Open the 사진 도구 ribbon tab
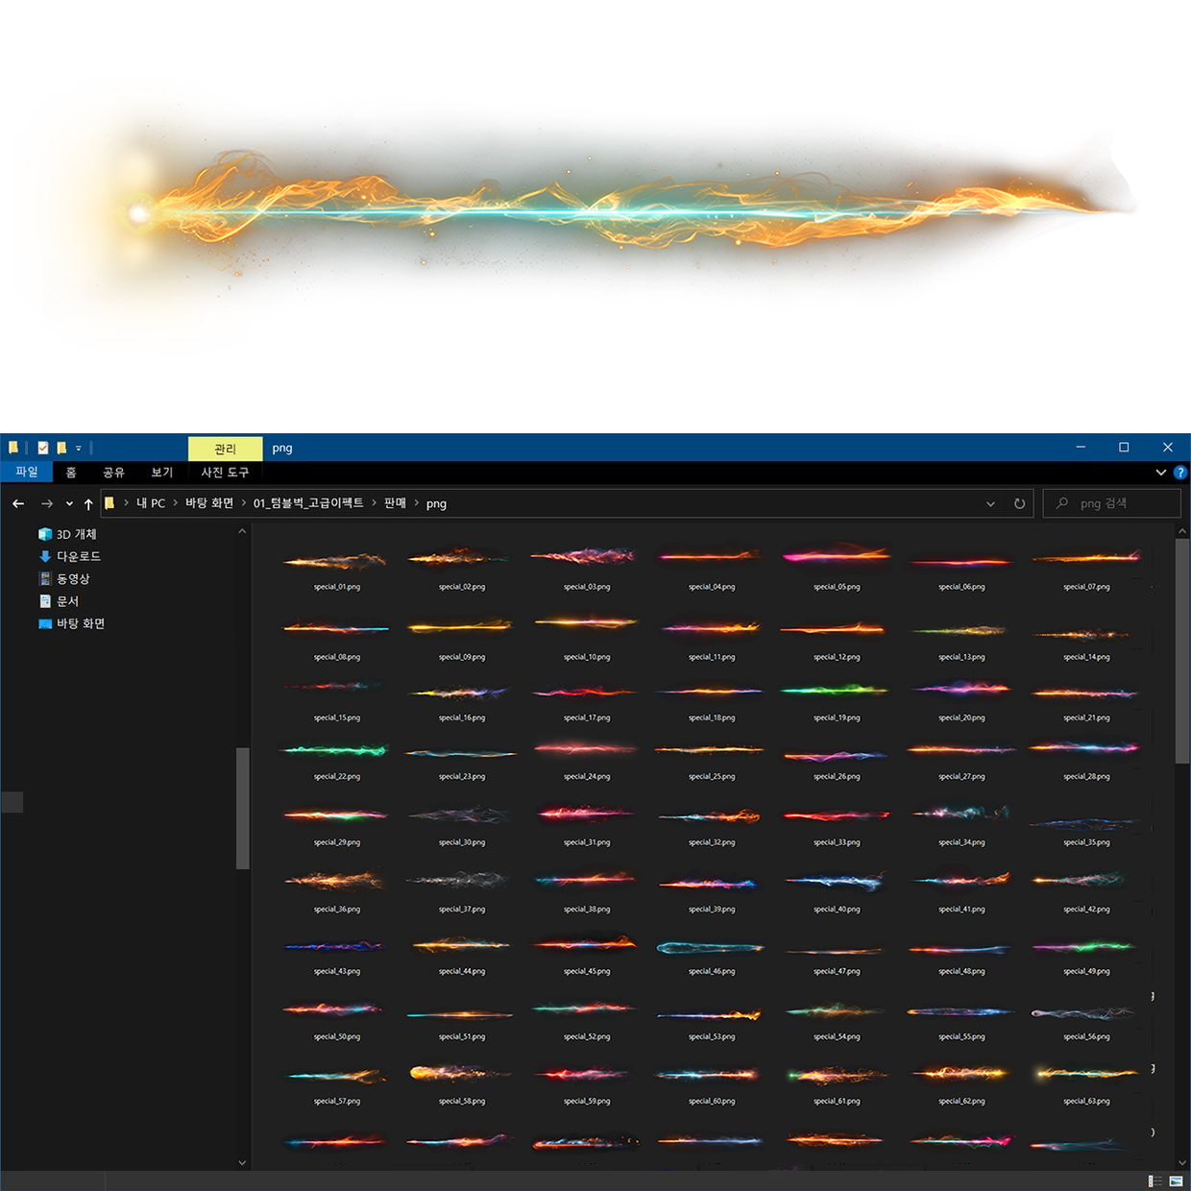This screenshot has width=1191, height=1191. [x=225, y=473]
